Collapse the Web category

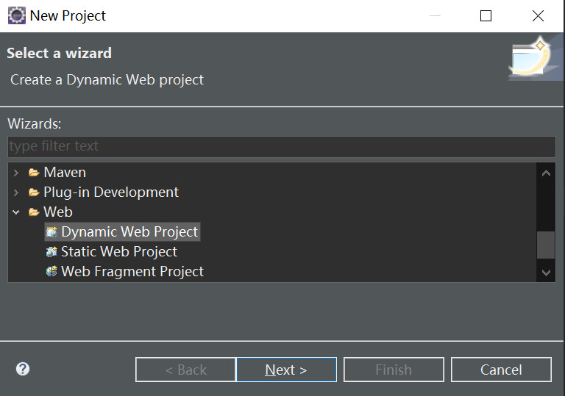pyautogui.click(x=16, y=212)
